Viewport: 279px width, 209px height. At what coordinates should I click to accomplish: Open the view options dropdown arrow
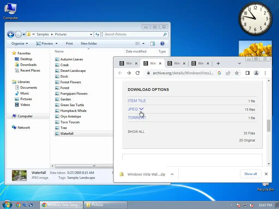tap(143, 44)
